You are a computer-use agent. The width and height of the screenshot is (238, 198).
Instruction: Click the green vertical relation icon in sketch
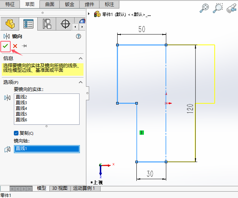pyautogui.click(x=142, y=133)
